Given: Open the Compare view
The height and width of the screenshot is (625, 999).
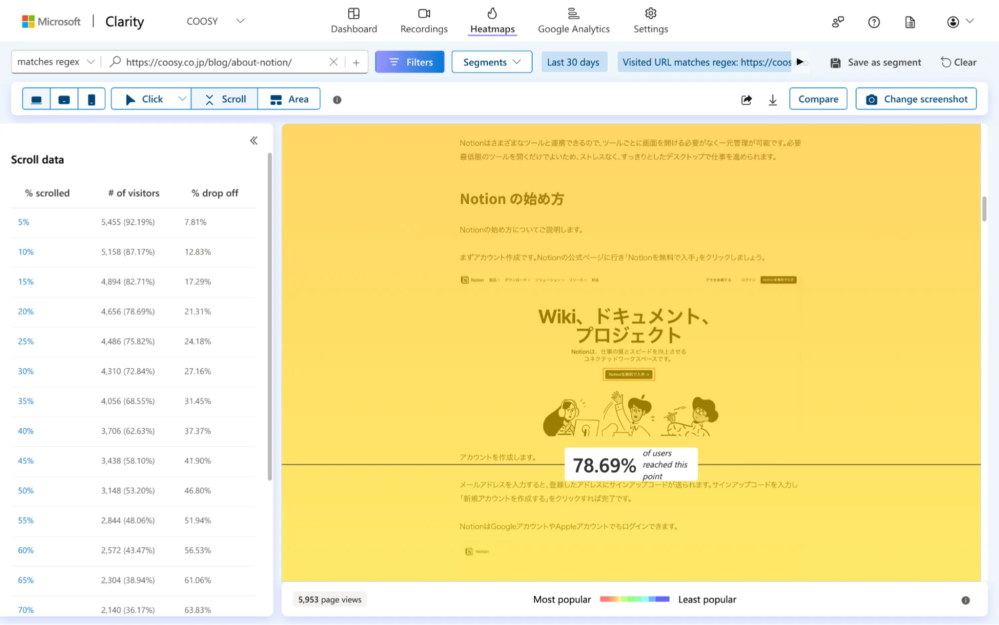Looking at the screenshot, I should click(818, 99).
